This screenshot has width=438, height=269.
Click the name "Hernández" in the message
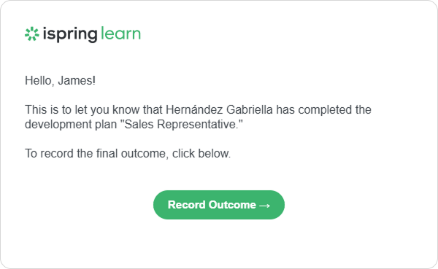(194, 109)
